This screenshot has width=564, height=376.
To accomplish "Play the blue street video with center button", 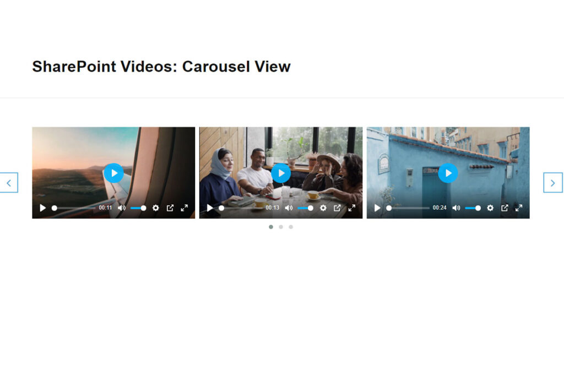I will pyautogui.click(x=448, y=173).
